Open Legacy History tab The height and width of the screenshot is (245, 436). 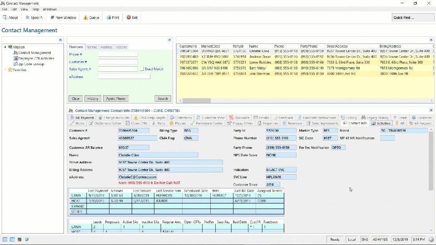point(375,118)
